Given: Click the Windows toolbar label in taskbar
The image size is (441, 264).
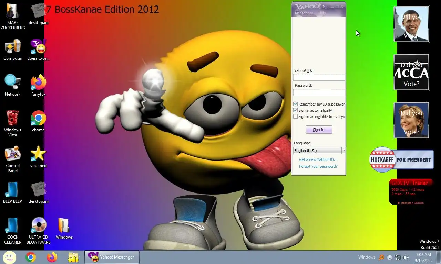Looking at the screenshot, I should point(367,257).
